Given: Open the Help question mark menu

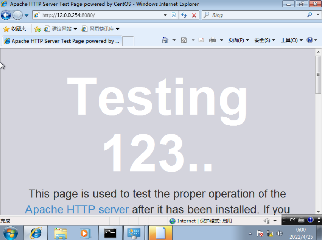Looking at the screenshot, I should point(312,40).
